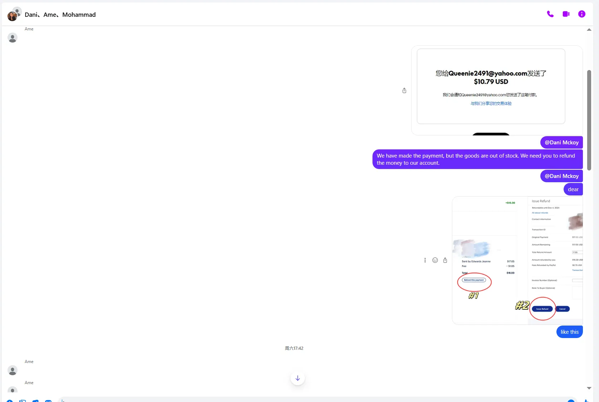Click the 周六17:42 timestamp
599x402 pixels.
[x=294, y=348]
